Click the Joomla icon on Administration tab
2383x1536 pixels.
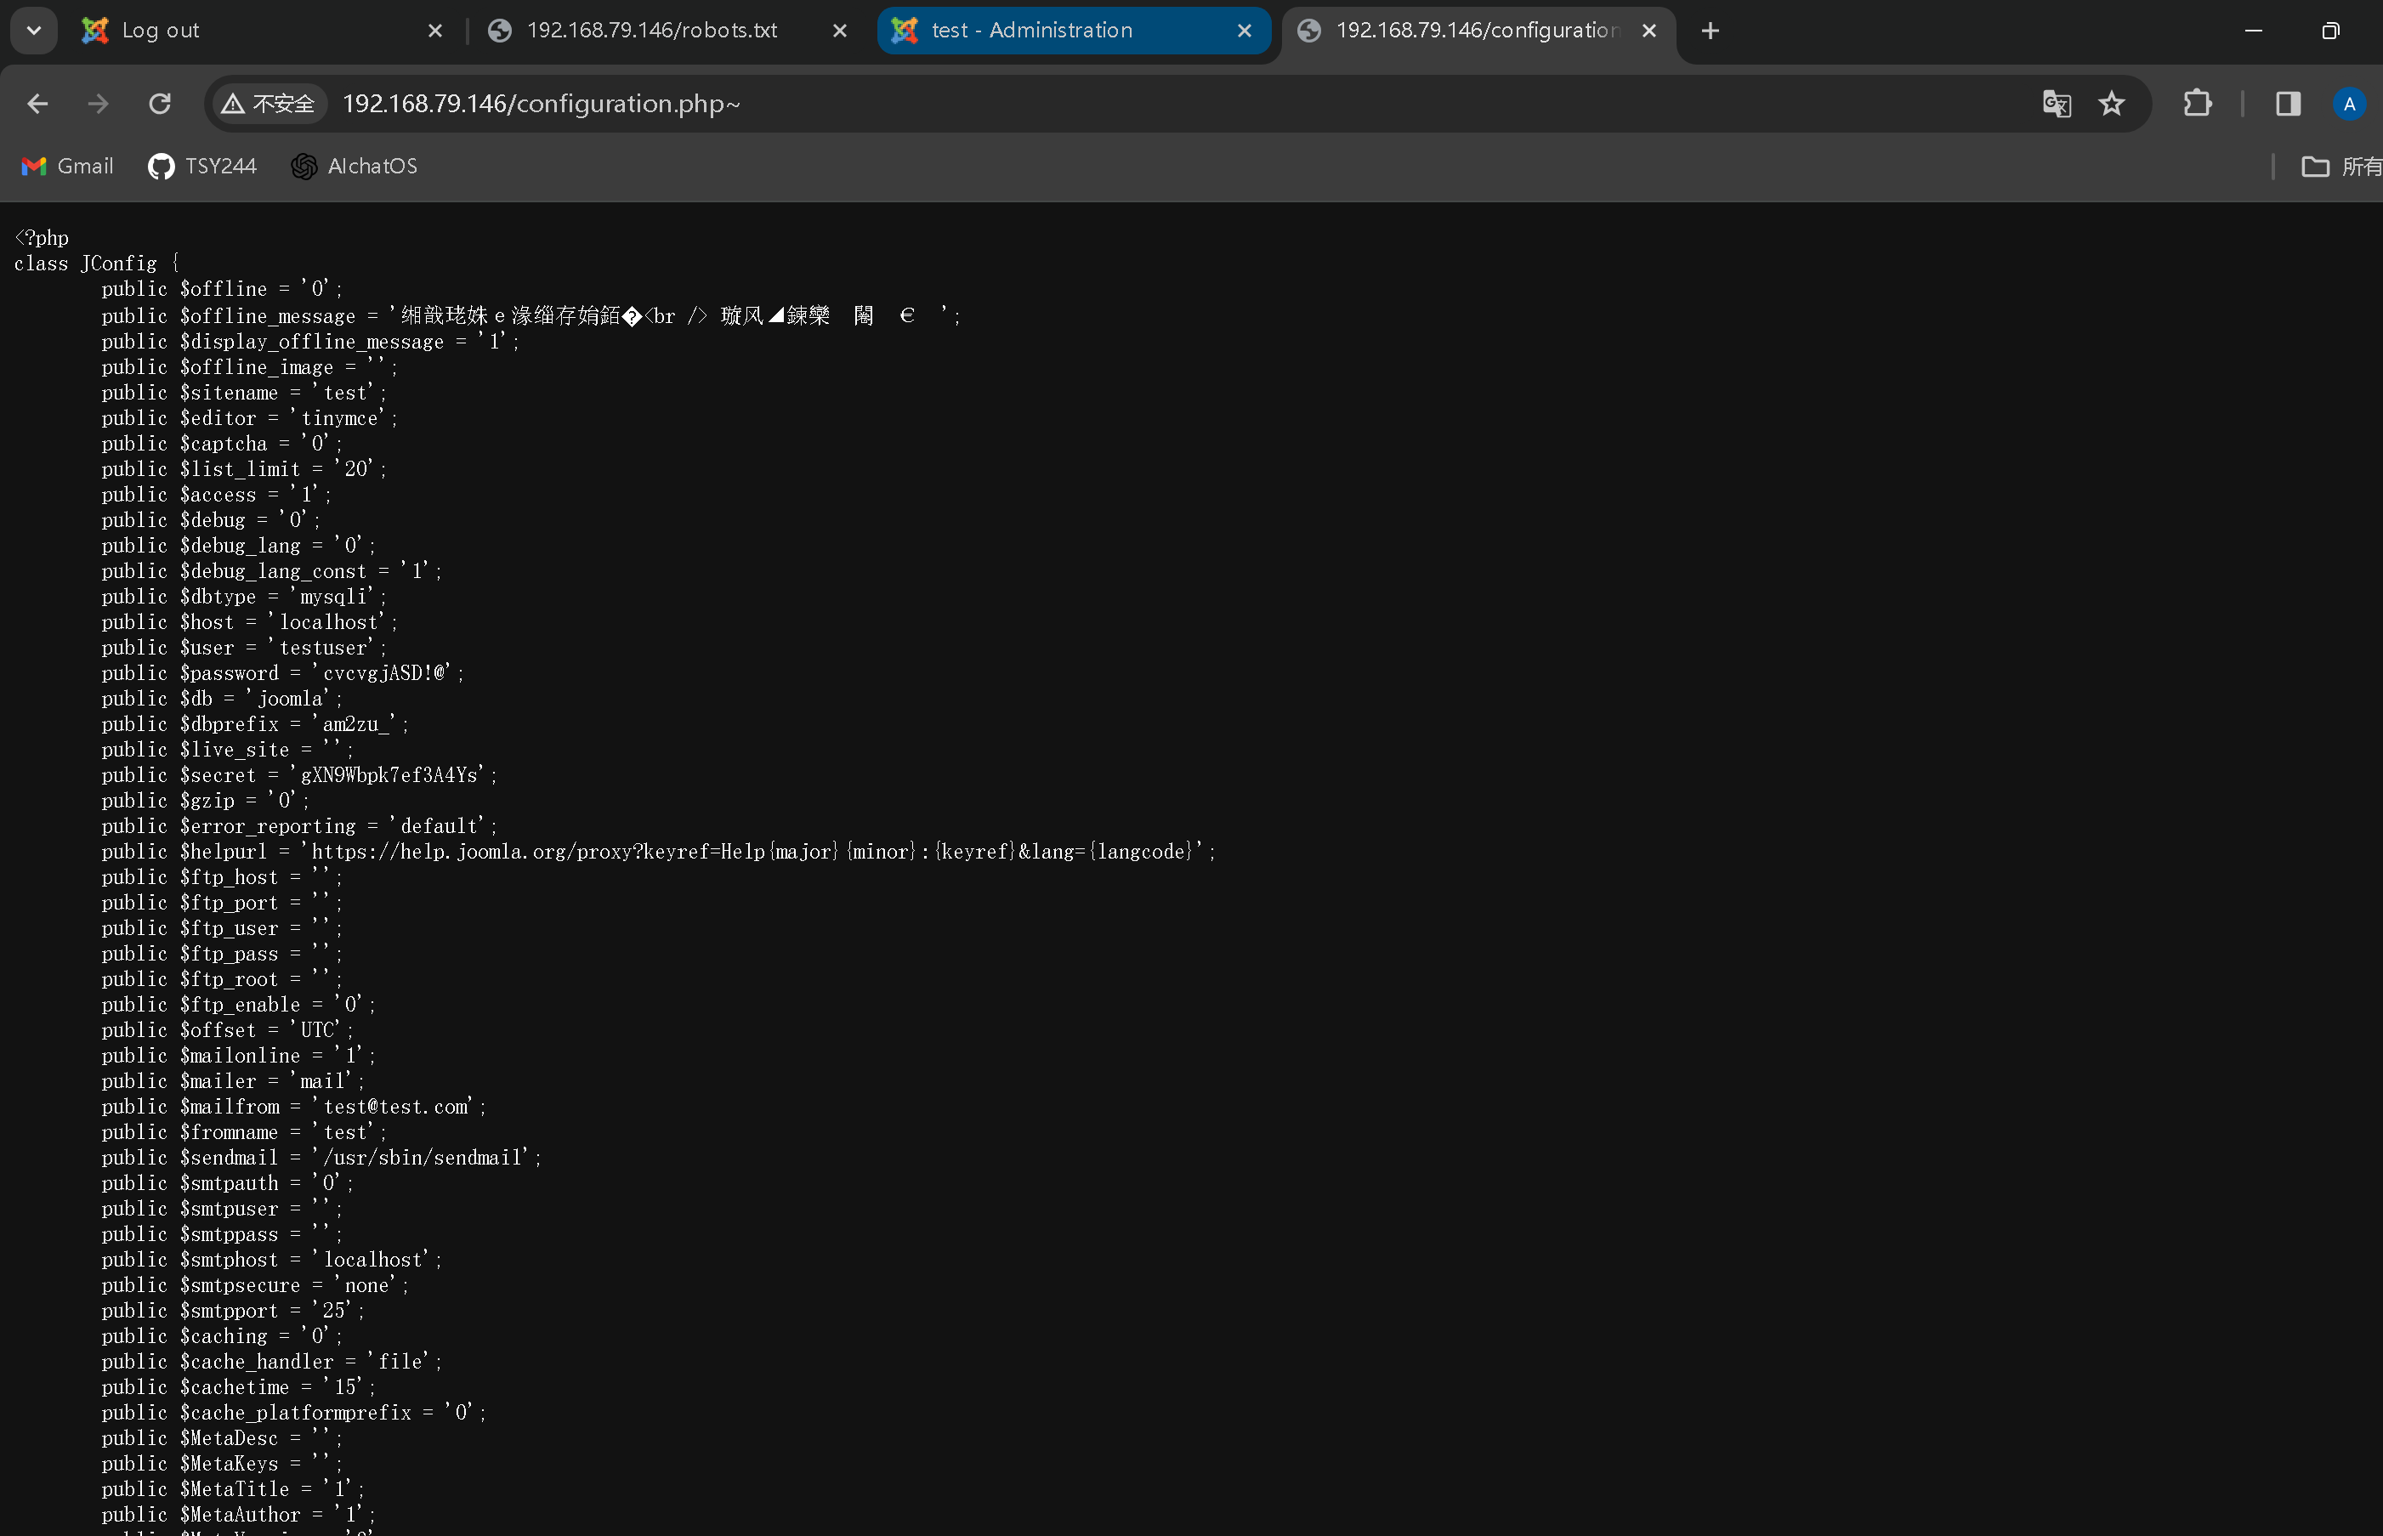(x=904, y=31)
